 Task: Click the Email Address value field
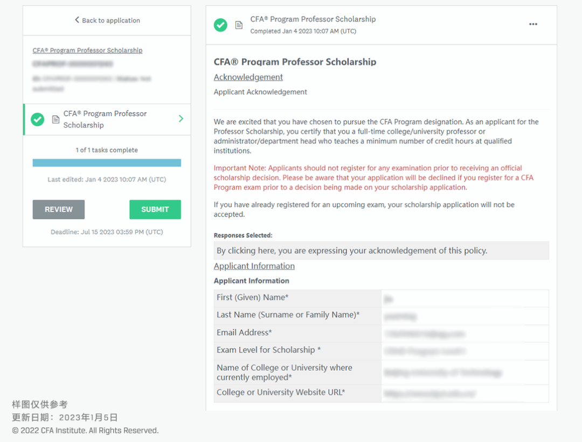coord(465,334)
